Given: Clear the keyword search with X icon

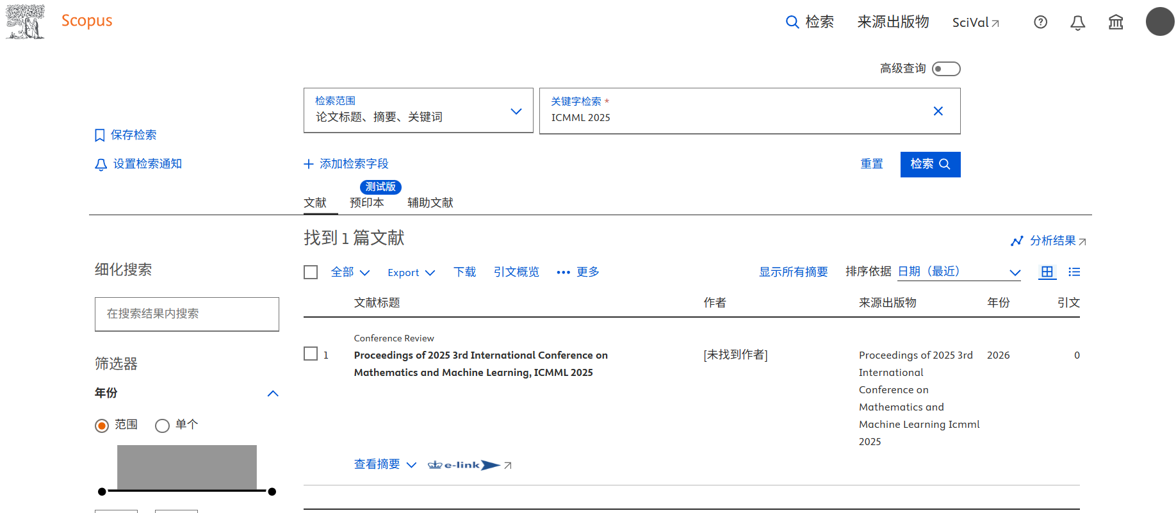Looking at the screenshot, I should point(938,111).
